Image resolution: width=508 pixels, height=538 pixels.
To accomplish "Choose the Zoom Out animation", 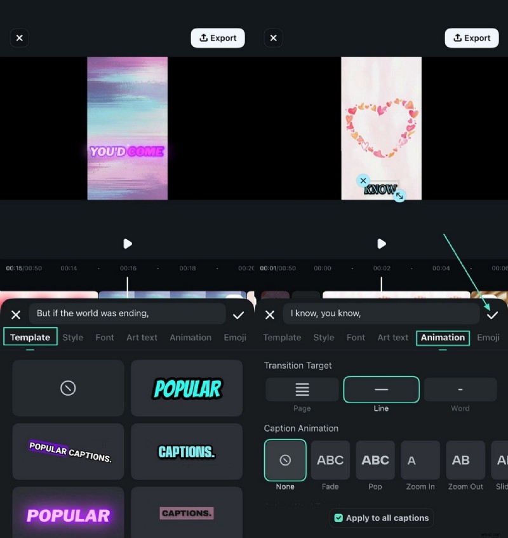I will 465,460.
